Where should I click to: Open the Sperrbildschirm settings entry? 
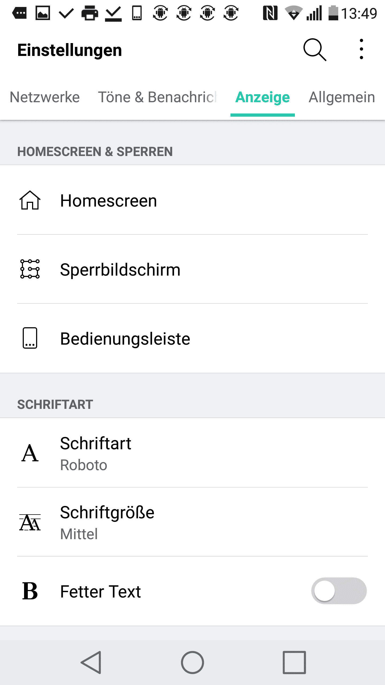(x=192, y=269)
